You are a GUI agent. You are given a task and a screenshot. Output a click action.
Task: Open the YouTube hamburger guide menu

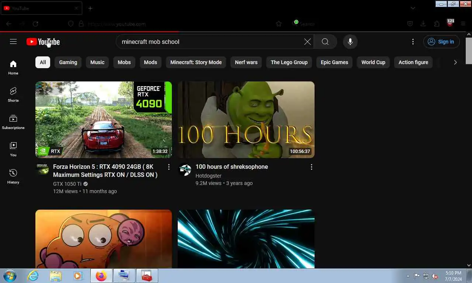coord(13,42)
